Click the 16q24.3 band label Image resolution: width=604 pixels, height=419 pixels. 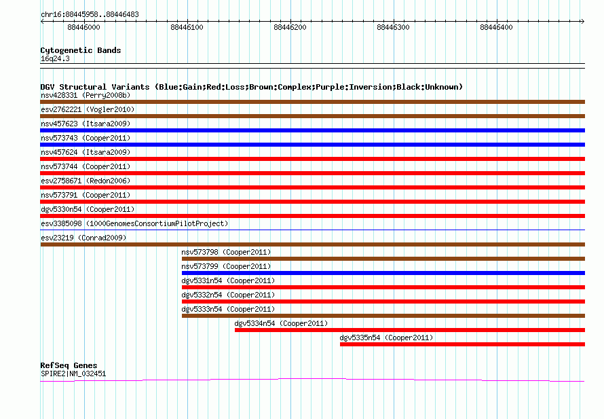tap(55, 58)
